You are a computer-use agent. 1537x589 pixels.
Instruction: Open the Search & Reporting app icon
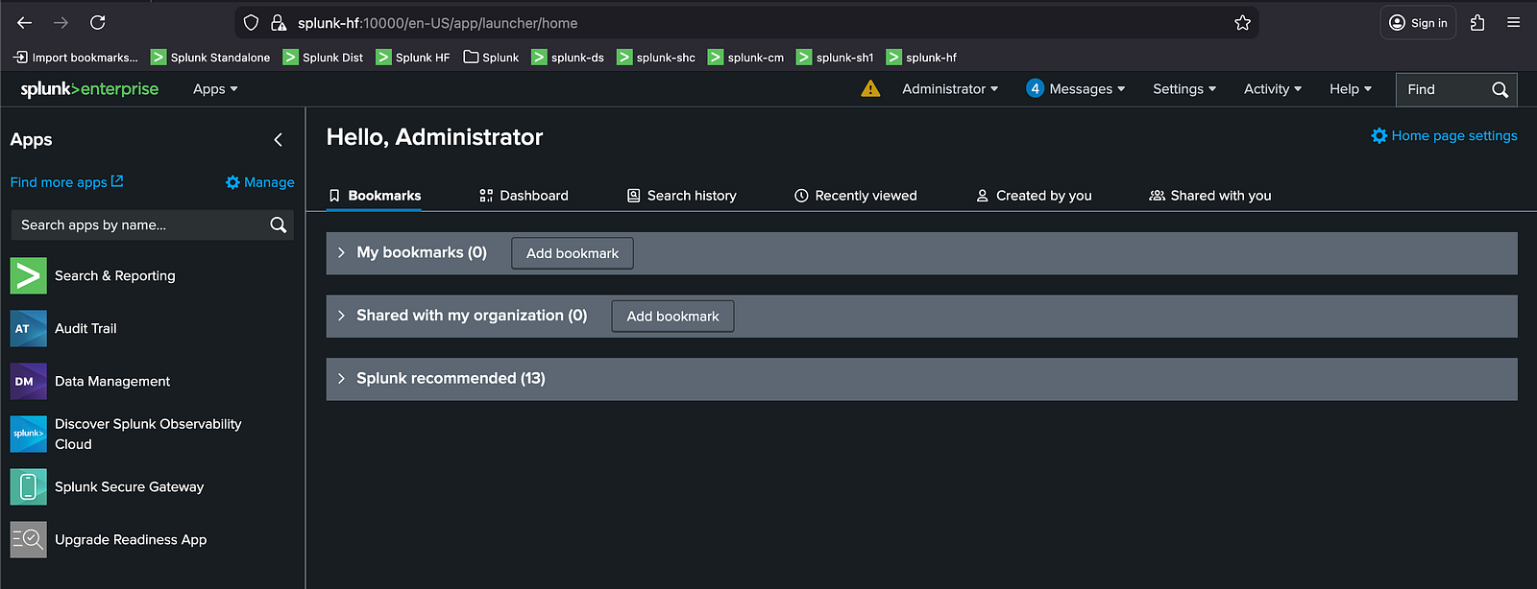(28, 276)
